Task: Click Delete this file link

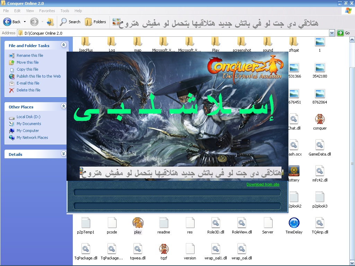Action: point(28,90)
